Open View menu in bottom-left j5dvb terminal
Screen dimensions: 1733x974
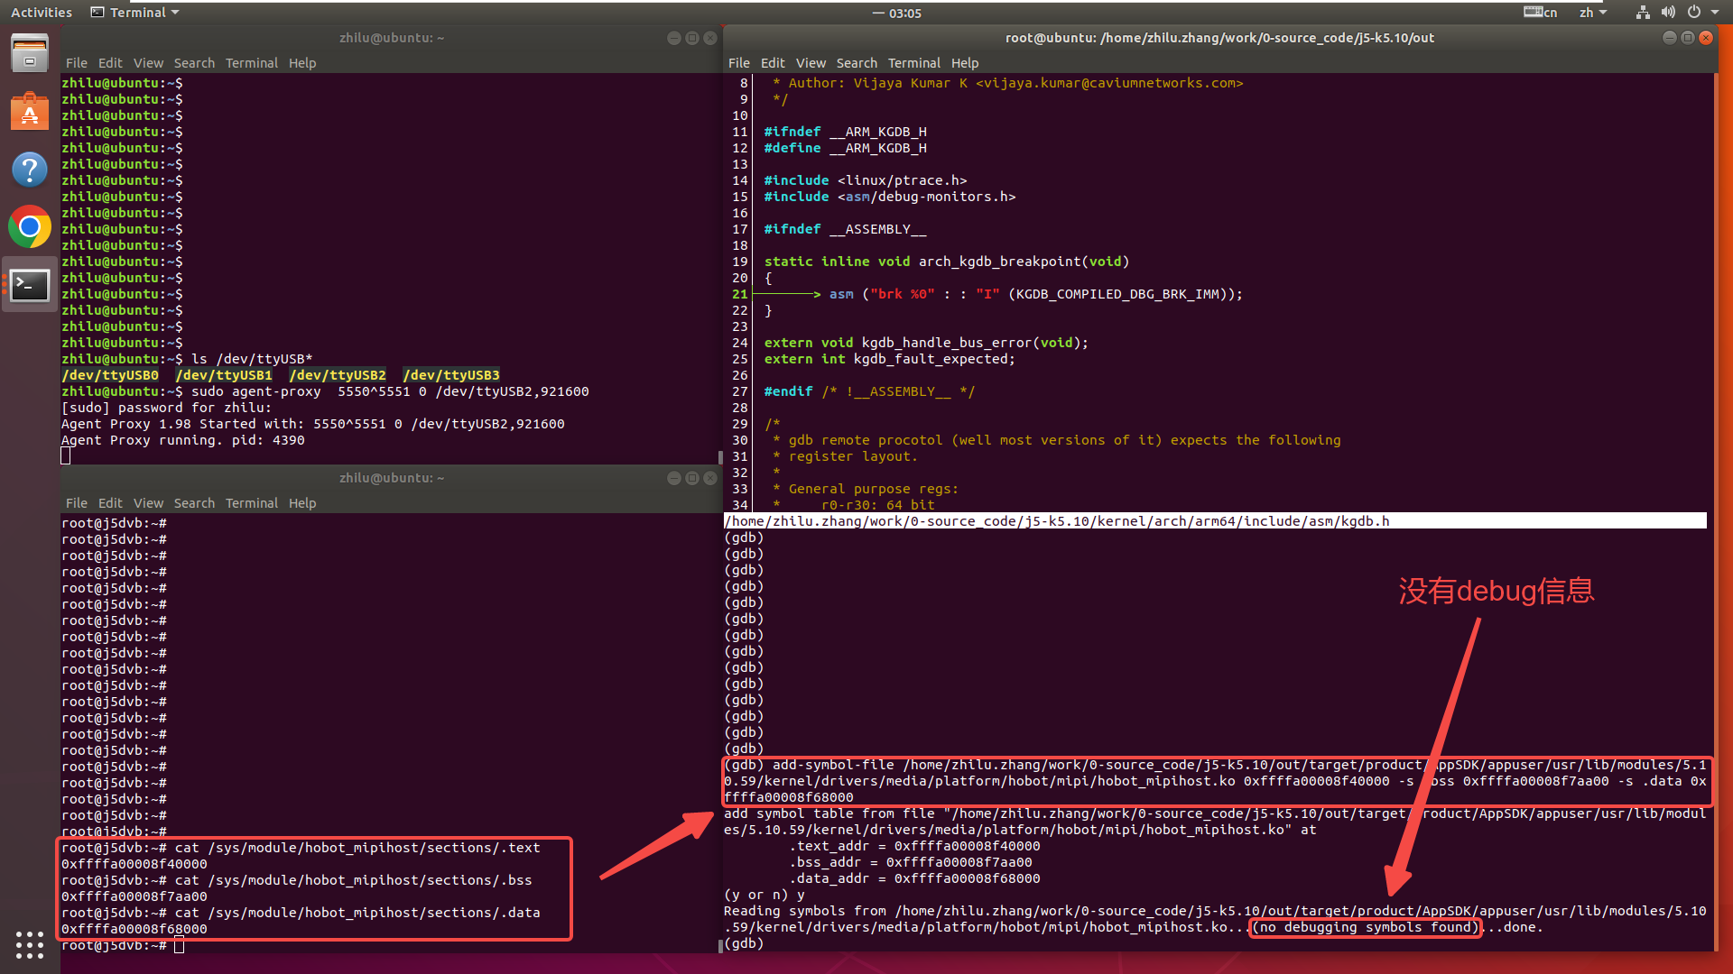(x=148, y=503)
